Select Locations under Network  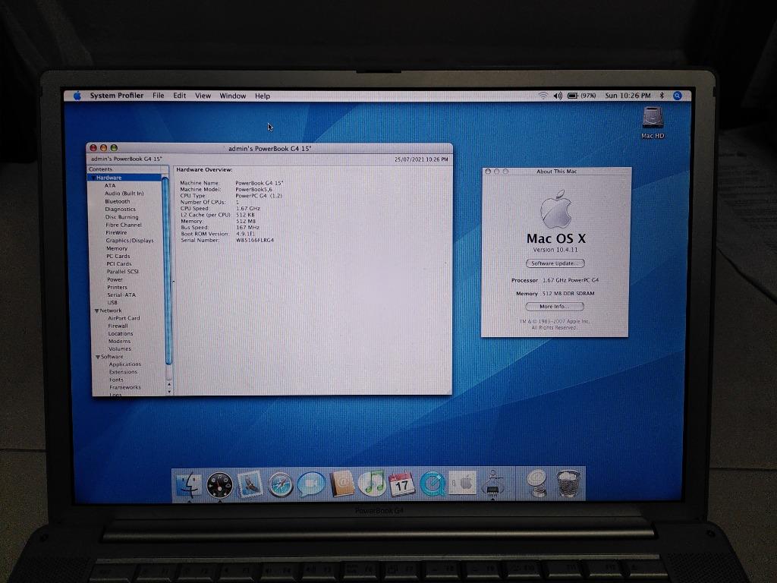[x=121, y=334]
